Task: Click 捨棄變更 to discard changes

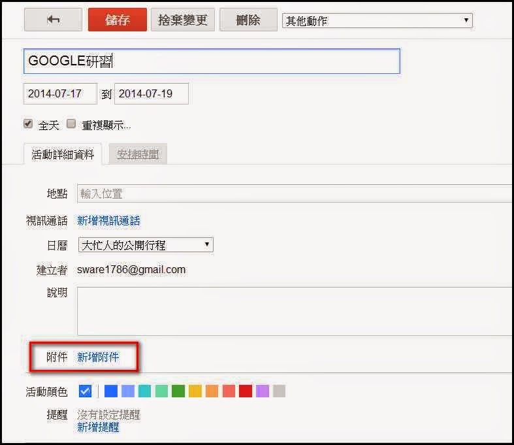Action: click(x=183, y=20)
